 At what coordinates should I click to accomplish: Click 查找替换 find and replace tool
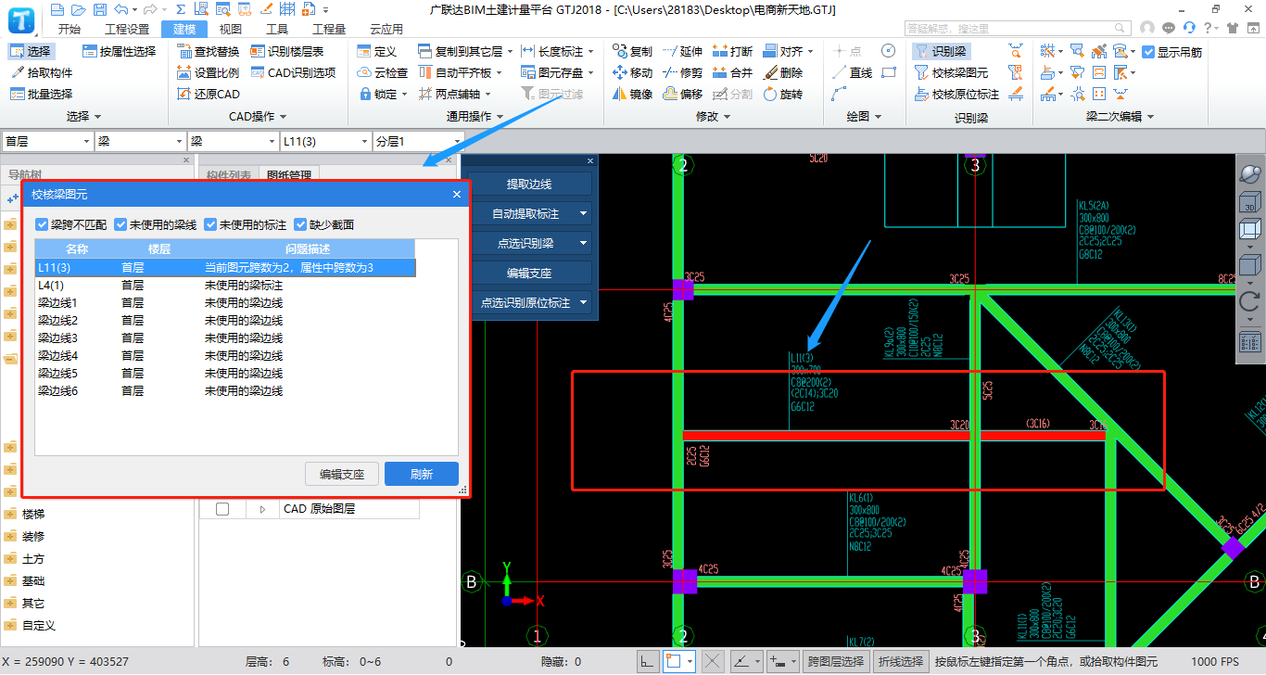pyautogui.click(x=208, y=51)
